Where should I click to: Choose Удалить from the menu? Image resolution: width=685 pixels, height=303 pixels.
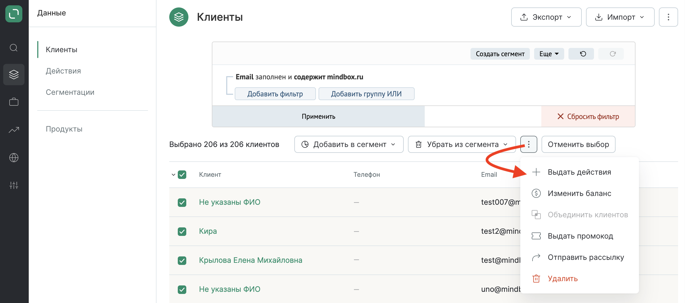tap(579, 279)
